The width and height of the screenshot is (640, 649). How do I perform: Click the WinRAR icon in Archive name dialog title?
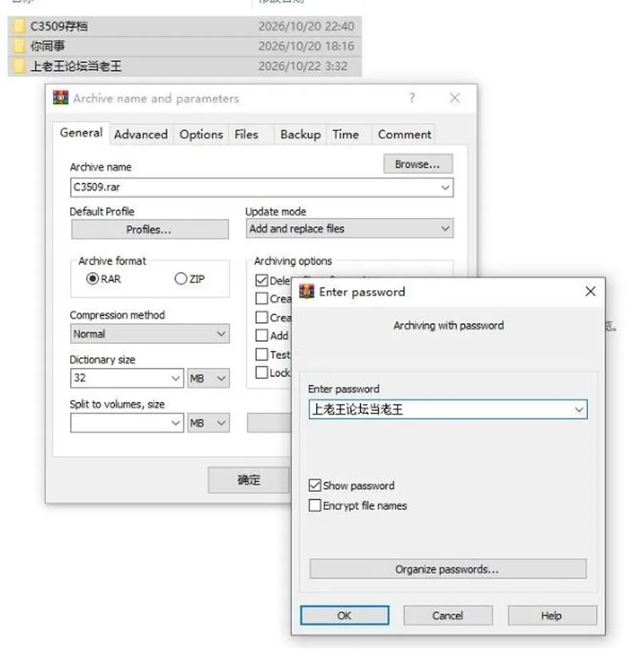pyautogui.click(x=61, y=98)
